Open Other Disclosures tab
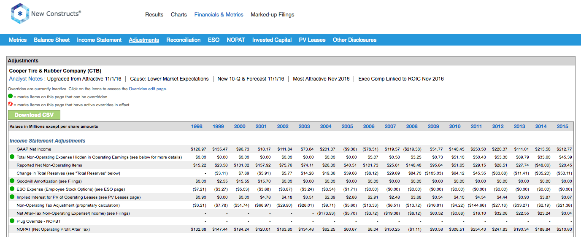 click(354, 40)
